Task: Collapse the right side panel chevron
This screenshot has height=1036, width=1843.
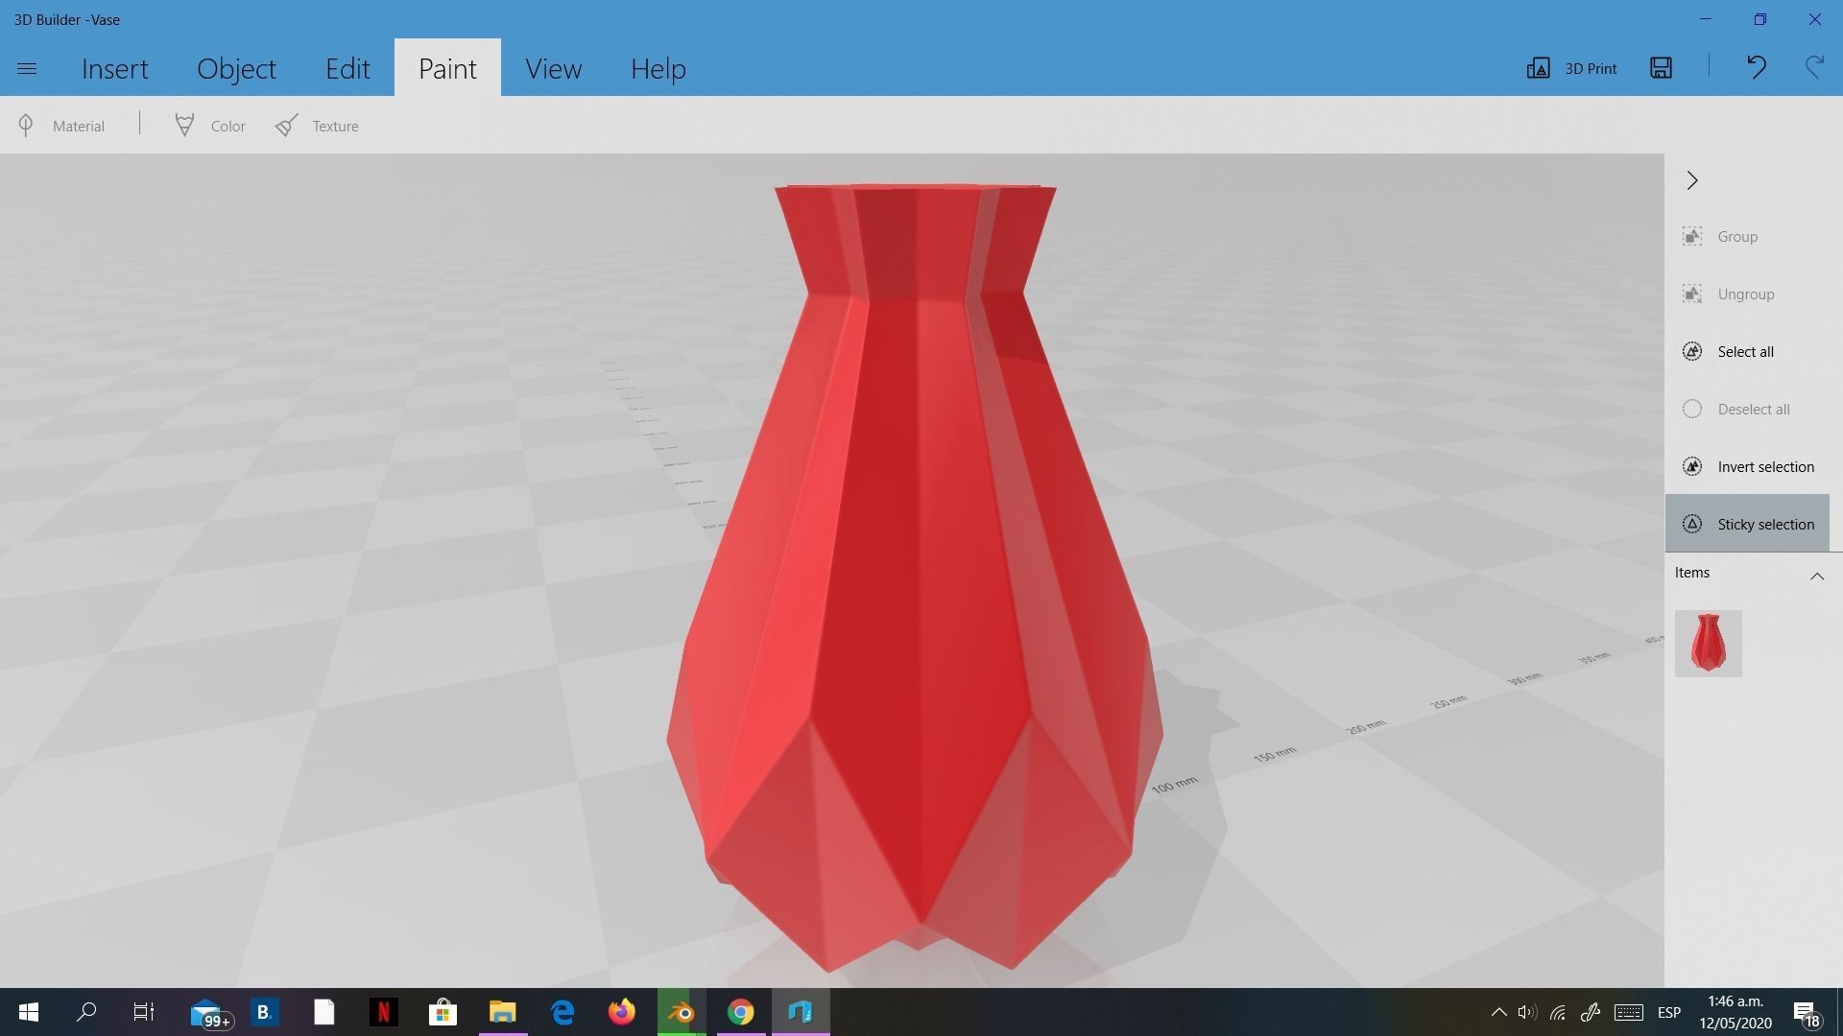Action: pos(1692,180)
